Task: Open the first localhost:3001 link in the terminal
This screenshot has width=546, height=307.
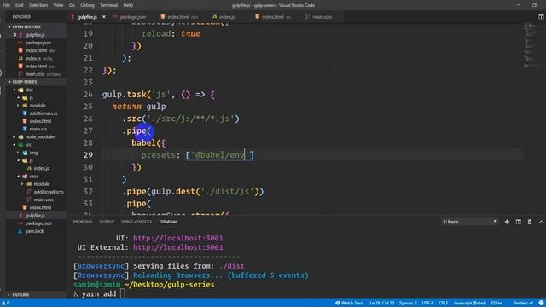Action: point(177,238)
